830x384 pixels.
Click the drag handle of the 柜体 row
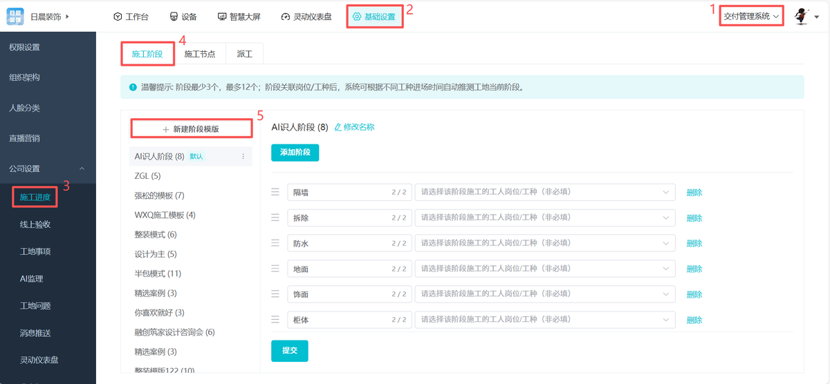pos(275,320)
